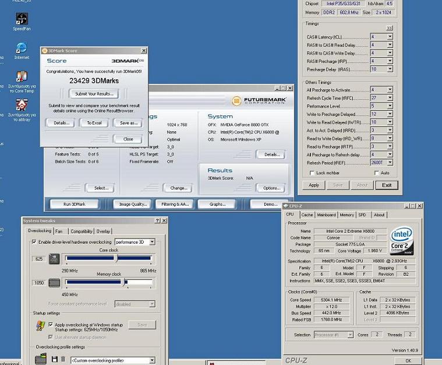Open the Memory tab in CPU-Z
This screenshot has height=365, width=442.
346,215
